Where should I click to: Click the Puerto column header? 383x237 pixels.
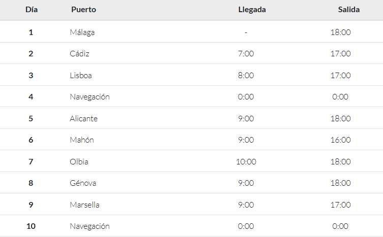coord(83,10)
